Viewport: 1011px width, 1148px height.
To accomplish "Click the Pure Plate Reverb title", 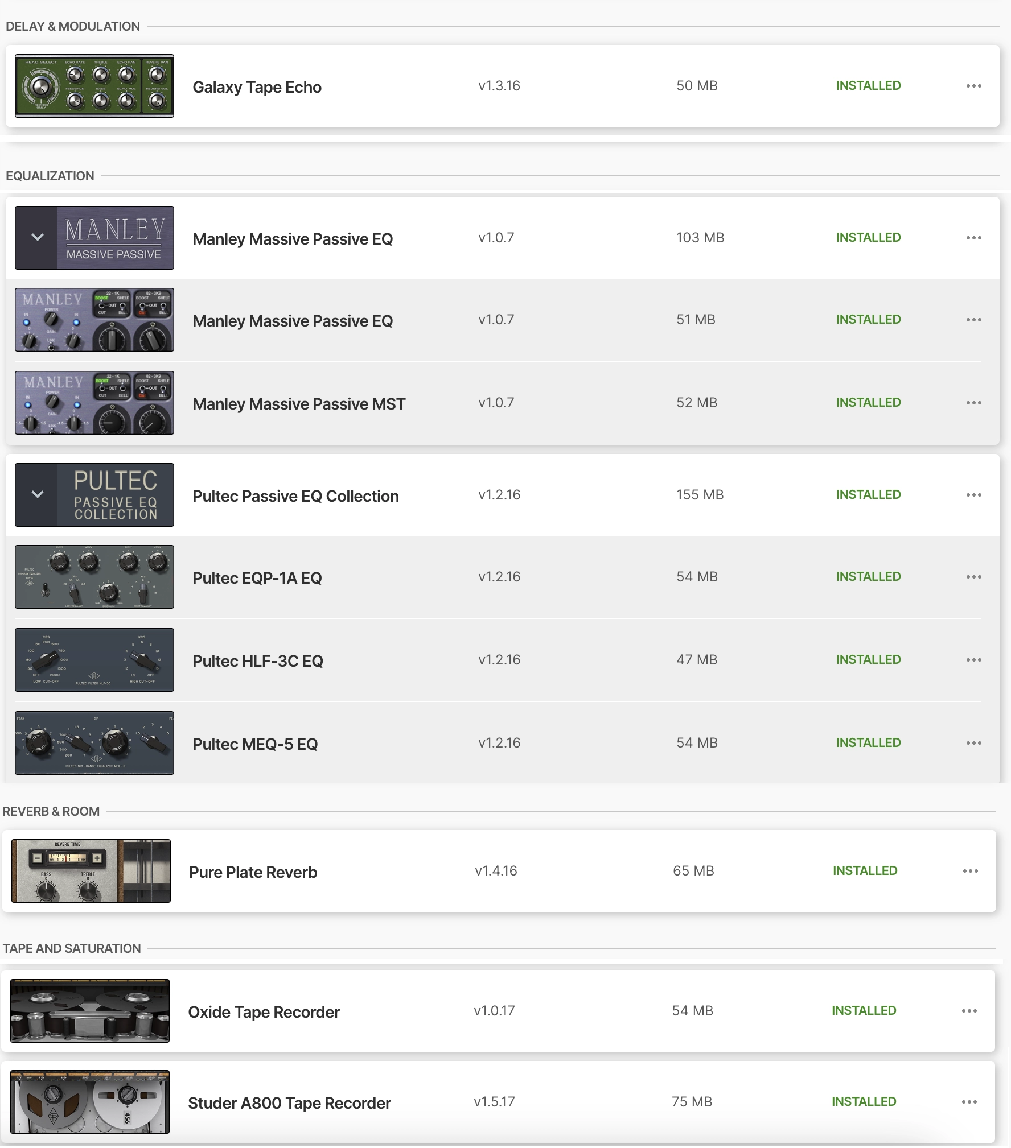I will [x=253, y=872].
